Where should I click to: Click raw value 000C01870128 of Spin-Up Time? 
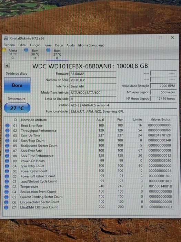[159, 135]
